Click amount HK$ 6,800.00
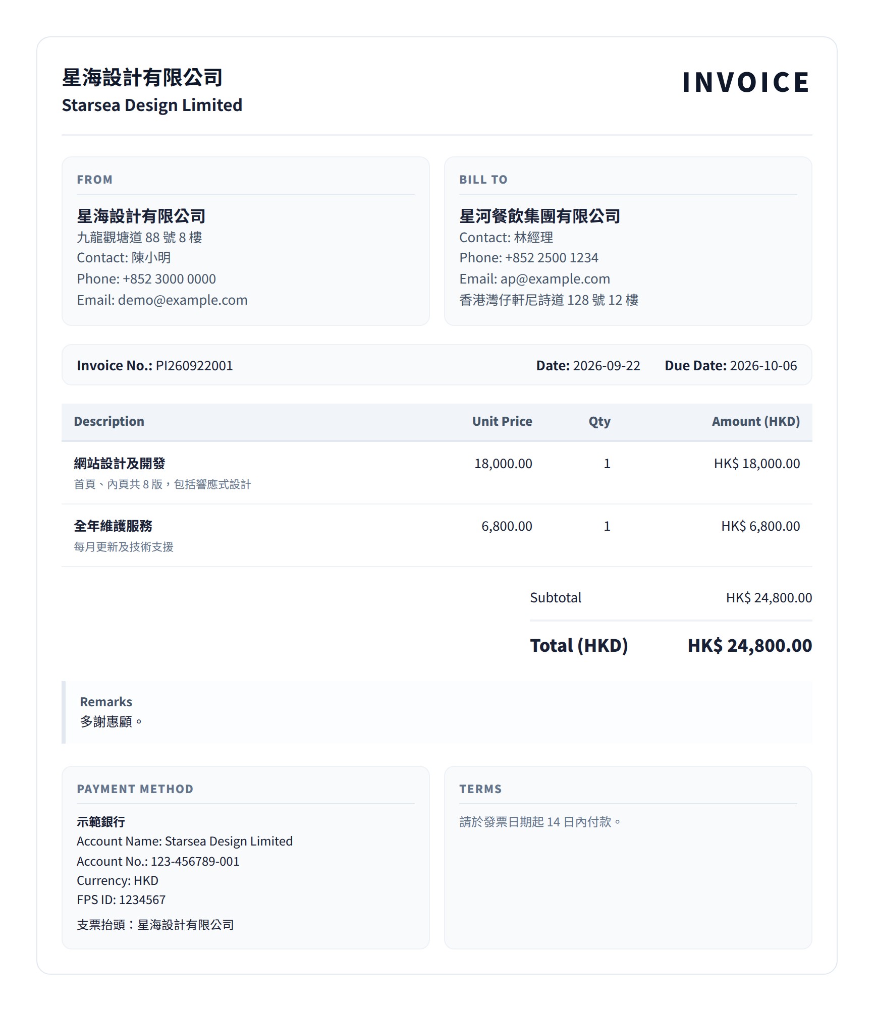The image size is (874, 1012). (760, 526)
